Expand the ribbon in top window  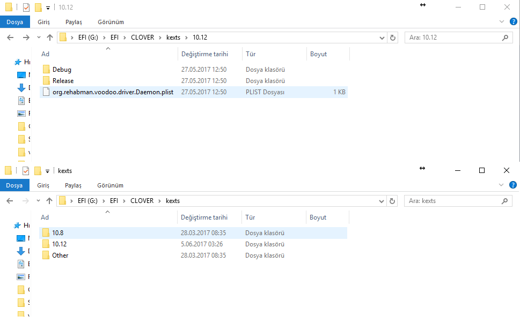click(502, 22)
